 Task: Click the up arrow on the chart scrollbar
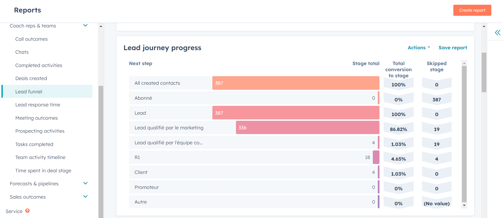pyautogui.click(x=464, y=63)
